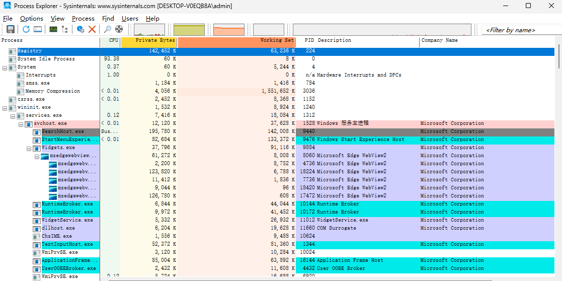
Task: Click the CPU usage history graph
Action: [x=149, y=30]
